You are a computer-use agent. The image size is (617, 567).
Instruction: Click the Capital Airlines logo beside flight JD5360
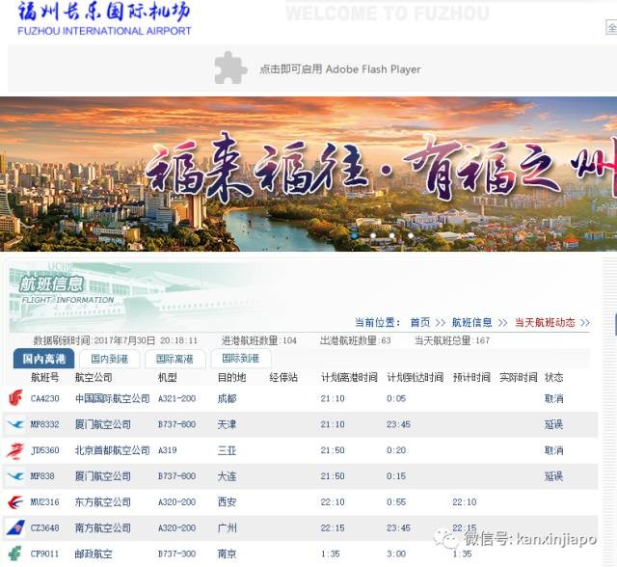(x=15, y=450)
